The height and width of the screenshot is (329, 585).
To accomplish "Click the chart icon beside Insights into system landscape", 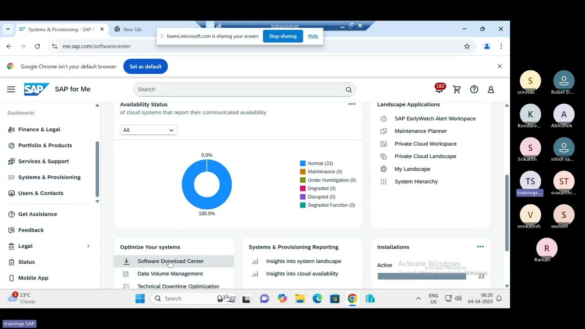I will [x=255, y=261].
